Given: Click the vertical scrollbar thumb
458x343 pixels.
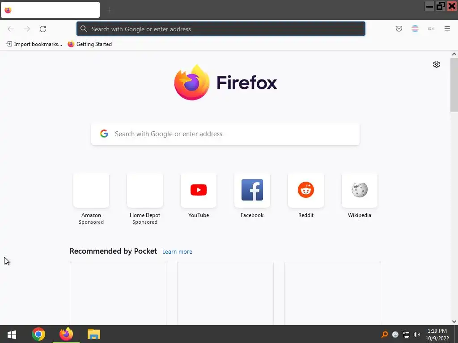Looking at the screenshot, I should [454, 84].
